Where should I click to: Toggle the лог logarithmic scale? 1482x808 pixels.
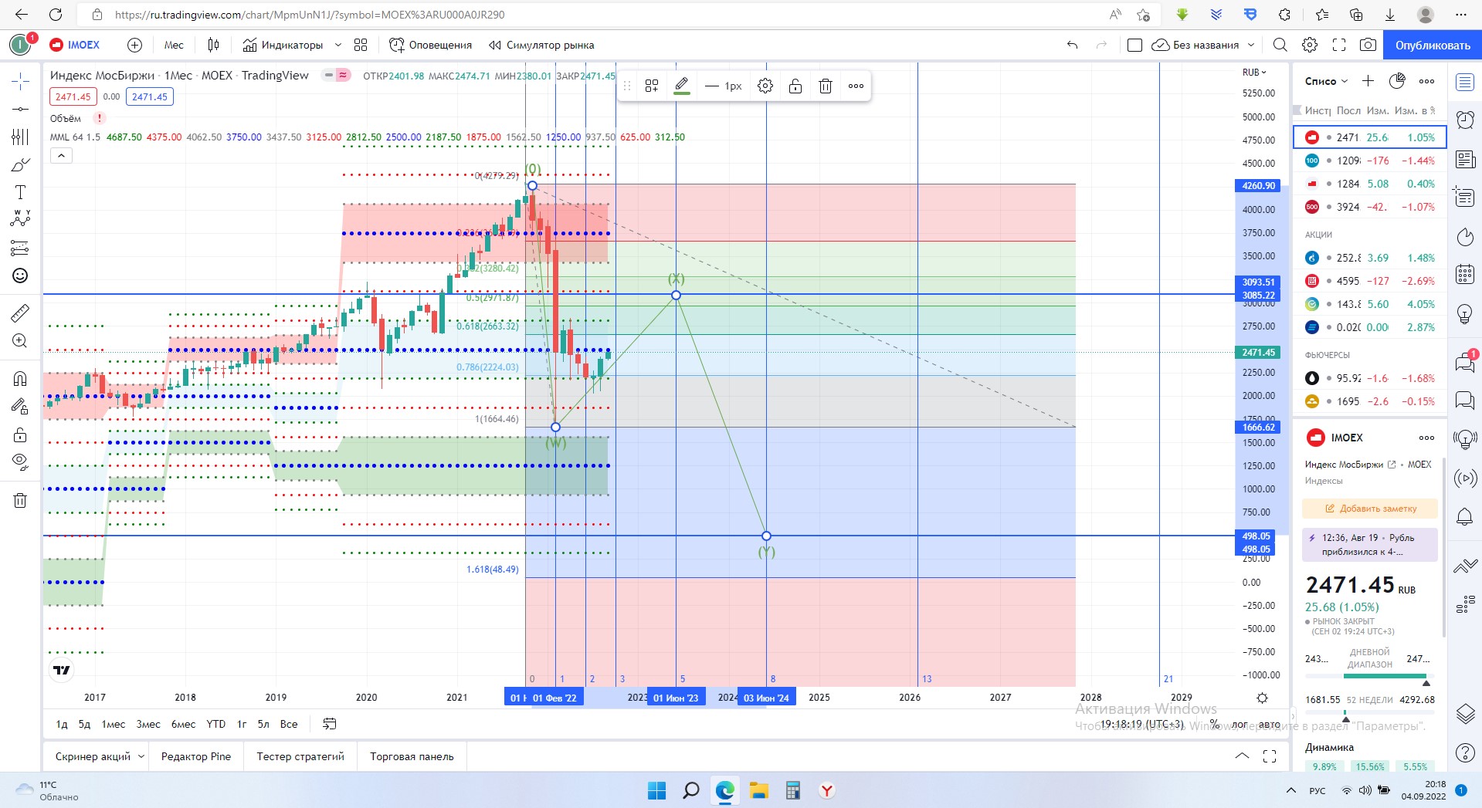click(x=1240, y=724)
